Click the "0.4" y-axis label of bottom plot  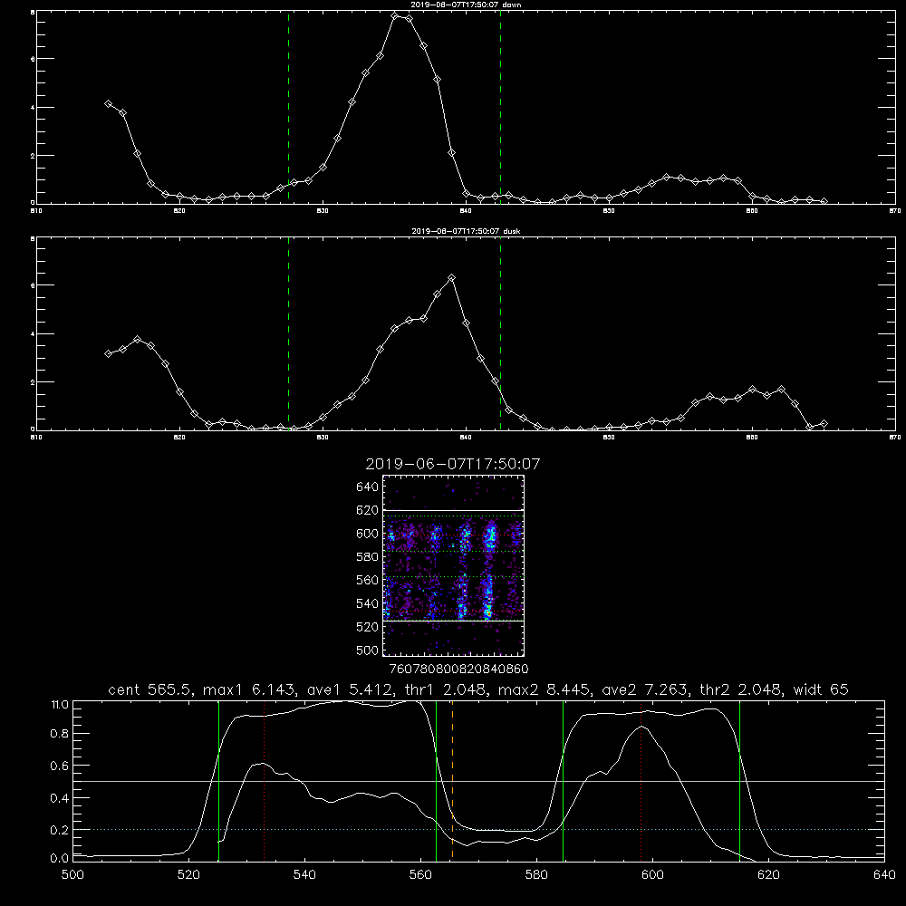point(60,798)
